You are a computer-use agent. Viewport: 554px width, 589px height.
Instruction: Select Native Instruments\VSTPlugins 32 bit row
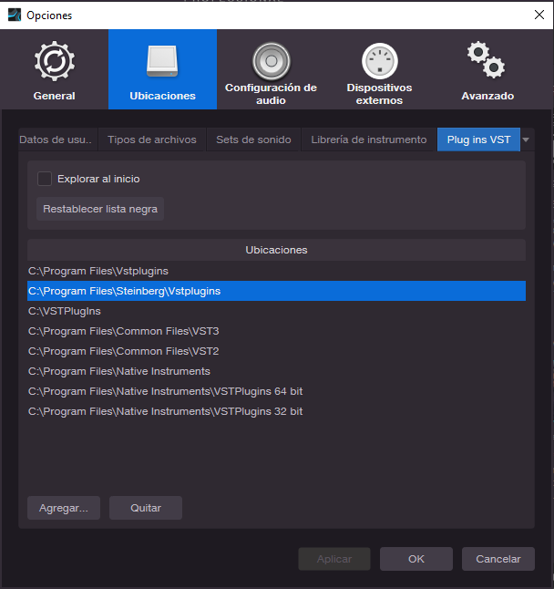[276, 411]
